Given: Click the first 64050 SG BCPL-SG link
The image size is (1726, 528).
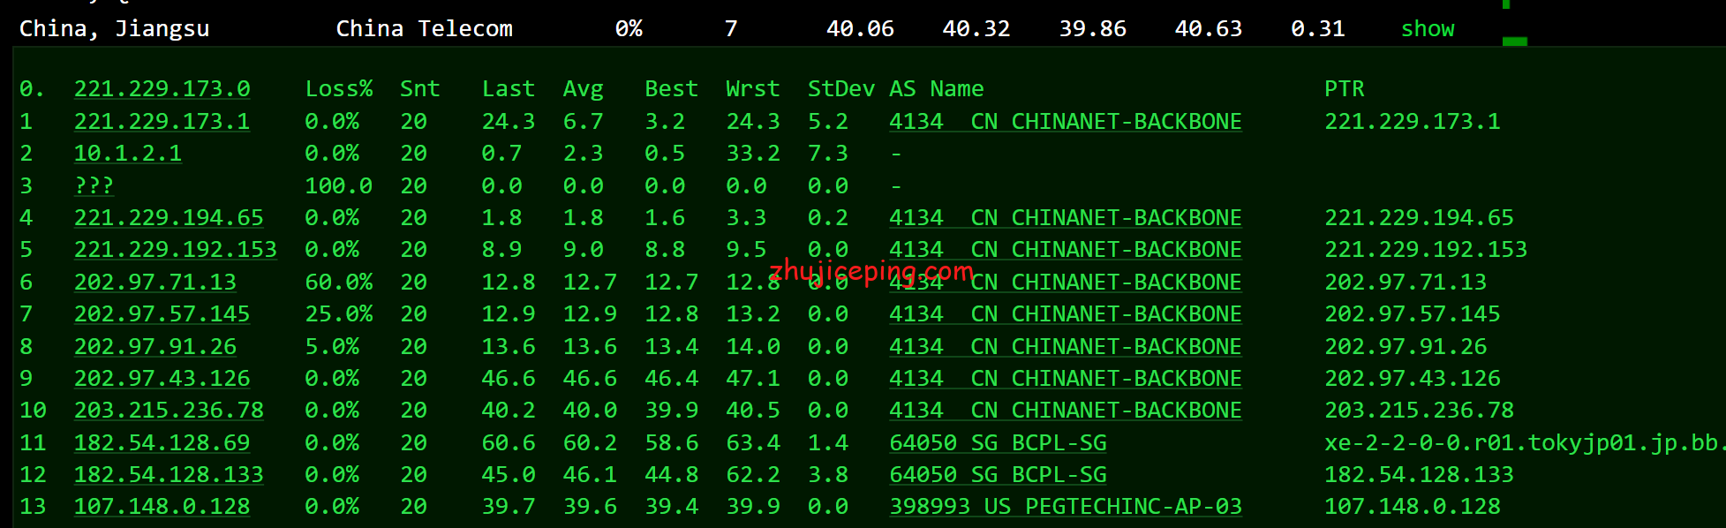Looking at the screenshot, I should pos(998,443).
